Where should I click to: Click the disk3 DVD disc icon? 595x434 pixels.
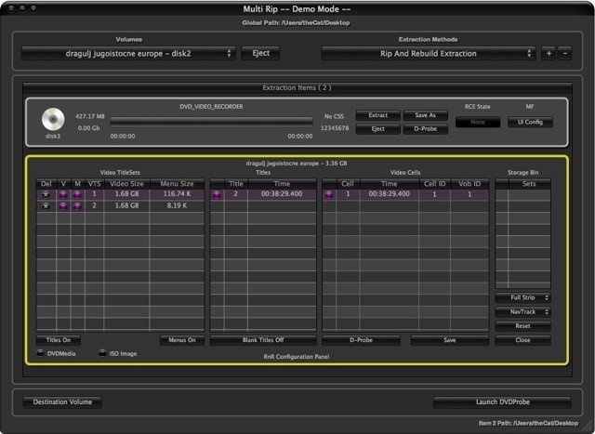tap(53, 120)
